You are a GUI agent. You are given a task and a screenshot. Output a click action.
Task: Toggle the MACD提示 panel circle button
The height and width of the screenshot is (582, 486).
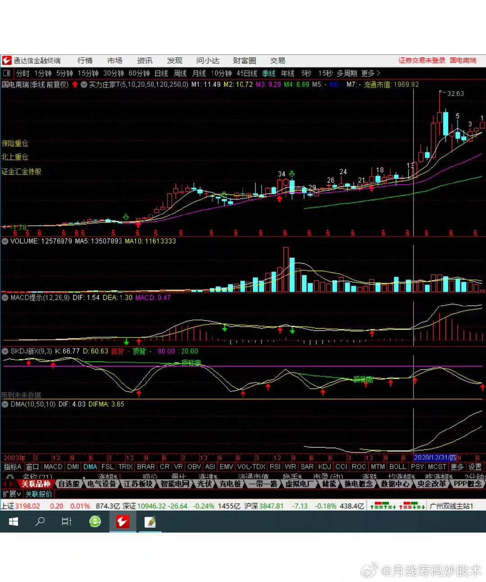point(5,298)
